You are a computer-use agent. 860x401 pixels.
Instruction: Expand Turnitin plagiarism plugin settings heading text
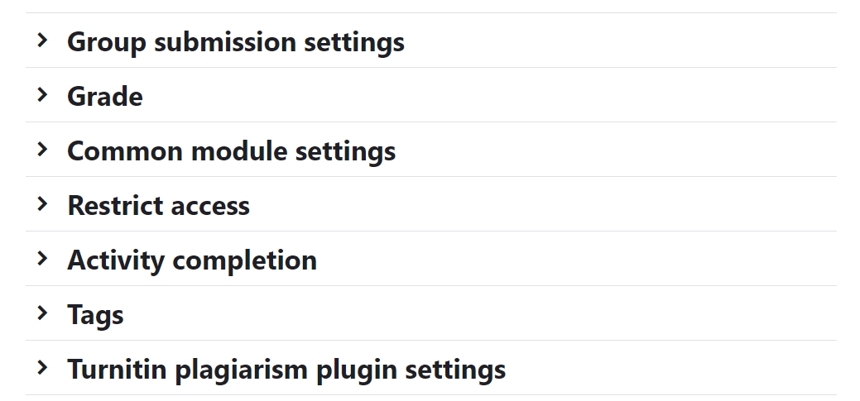pos(286,369)
